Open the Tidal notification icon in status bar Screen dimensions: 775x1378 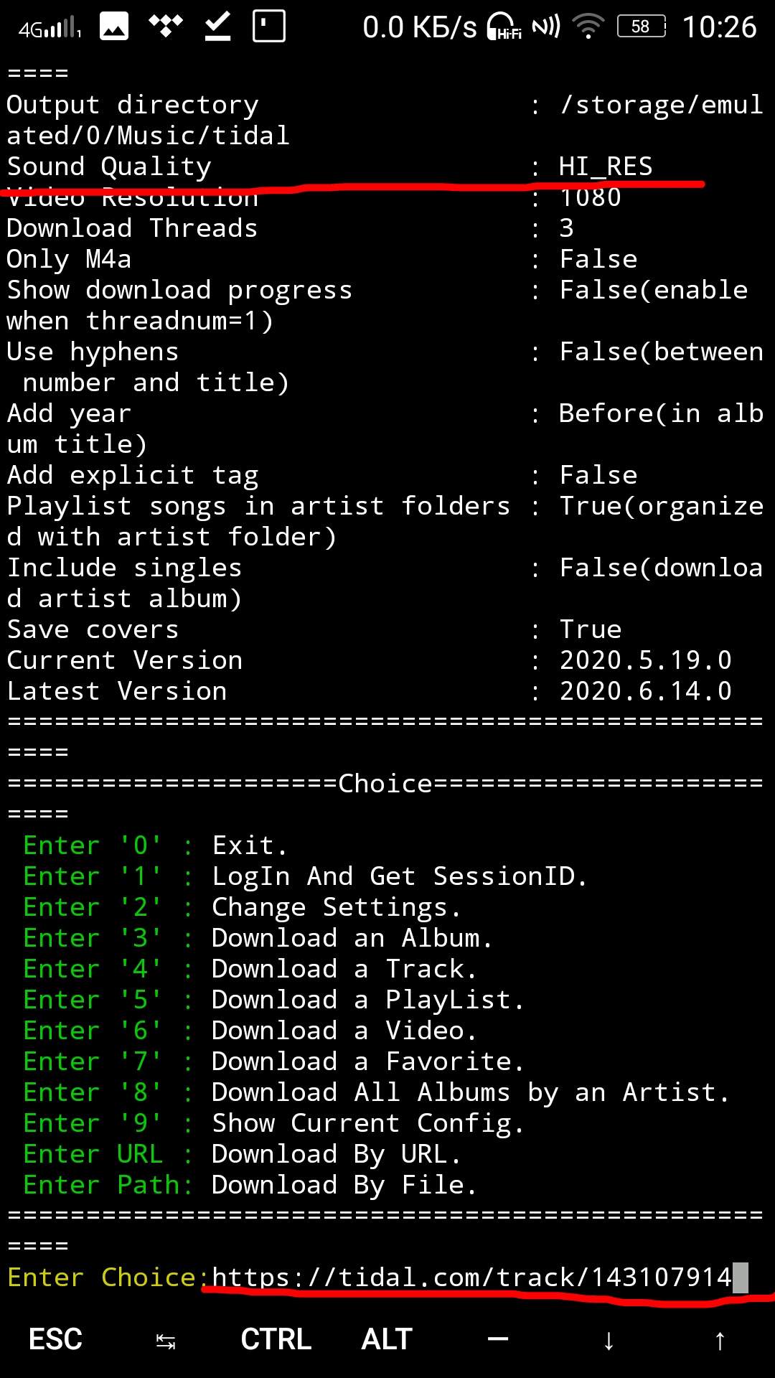(x=165, y=27)
